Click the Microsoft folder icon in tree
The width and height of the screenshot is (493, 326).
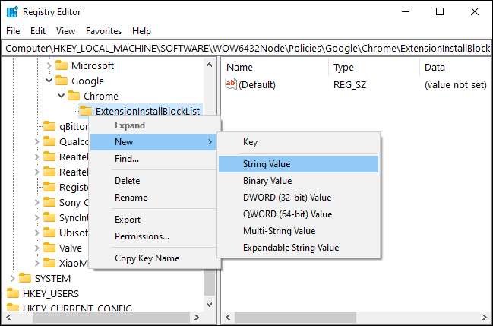pos(62,65)
